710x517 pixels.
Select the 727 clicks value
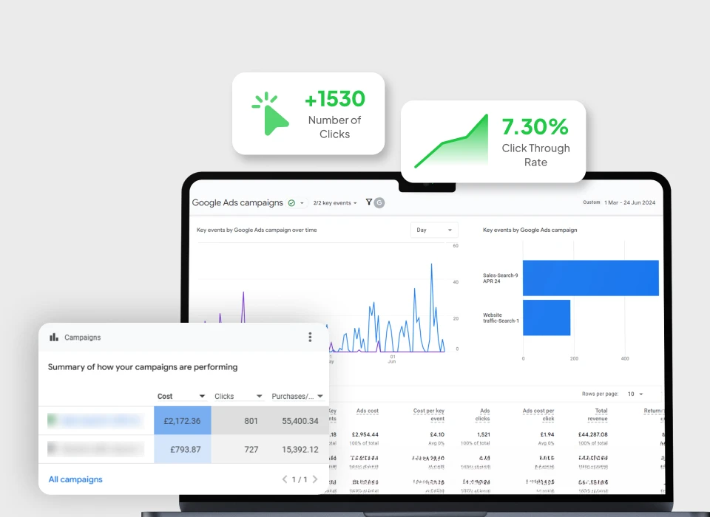click(x=251, y=450)
